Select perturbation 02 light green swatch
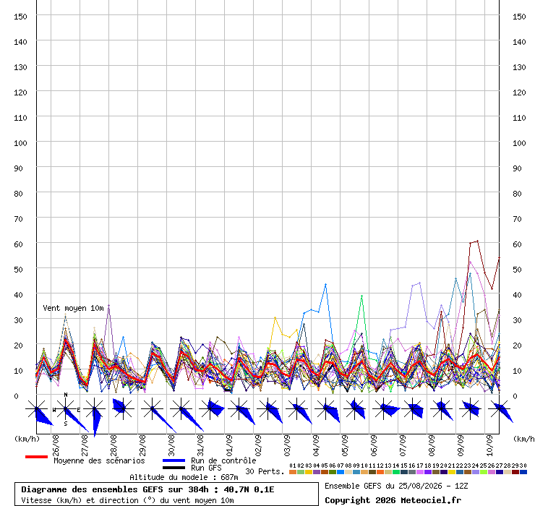Viewport: 535px width, 506px height. pos(301,472)
